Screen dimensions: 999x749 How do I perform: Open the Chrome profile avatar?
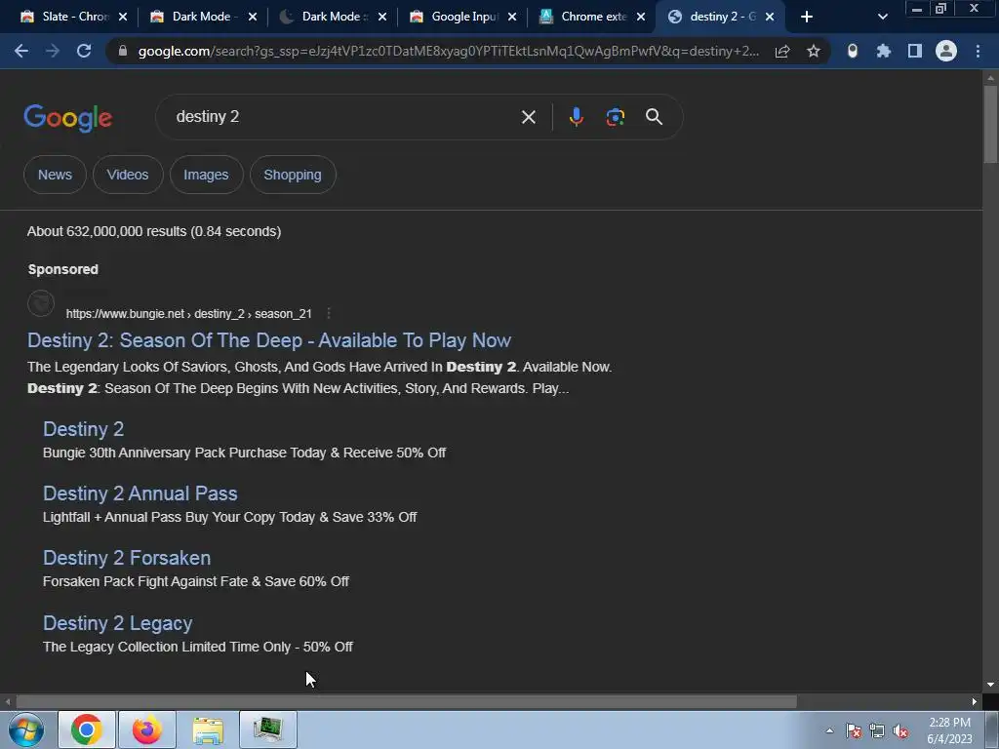point(946,51)
